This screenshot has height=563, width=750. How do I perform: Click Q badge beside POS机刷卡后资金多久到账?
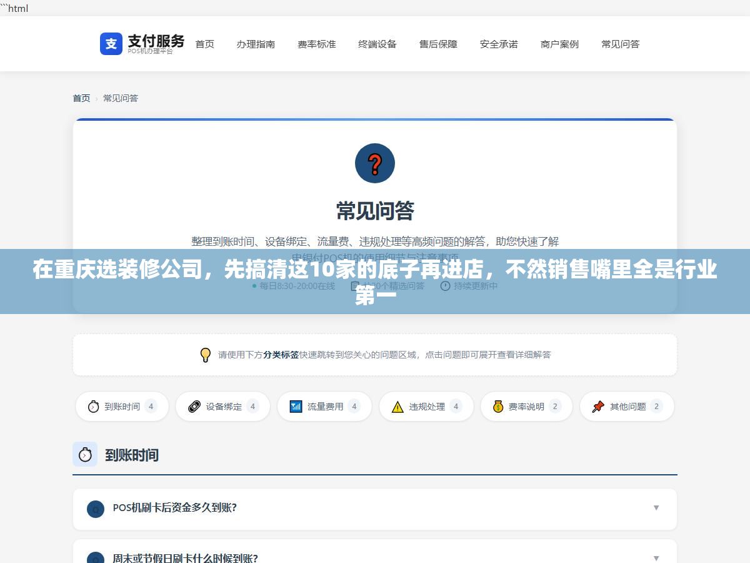[96, 509]
